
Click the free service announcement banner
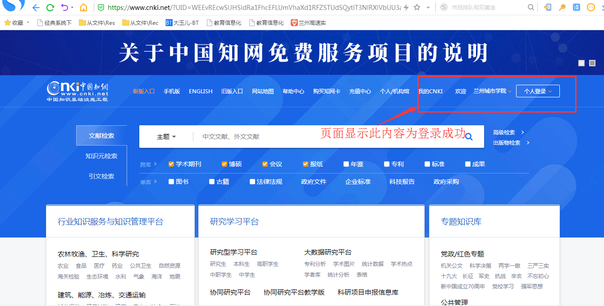(303, 53)
